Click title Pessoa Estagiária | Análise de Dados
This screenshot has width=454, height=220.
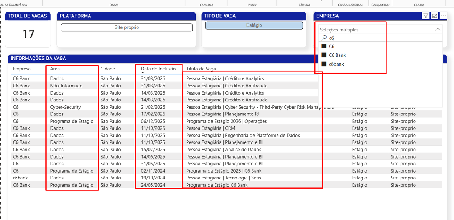point(223,150)
